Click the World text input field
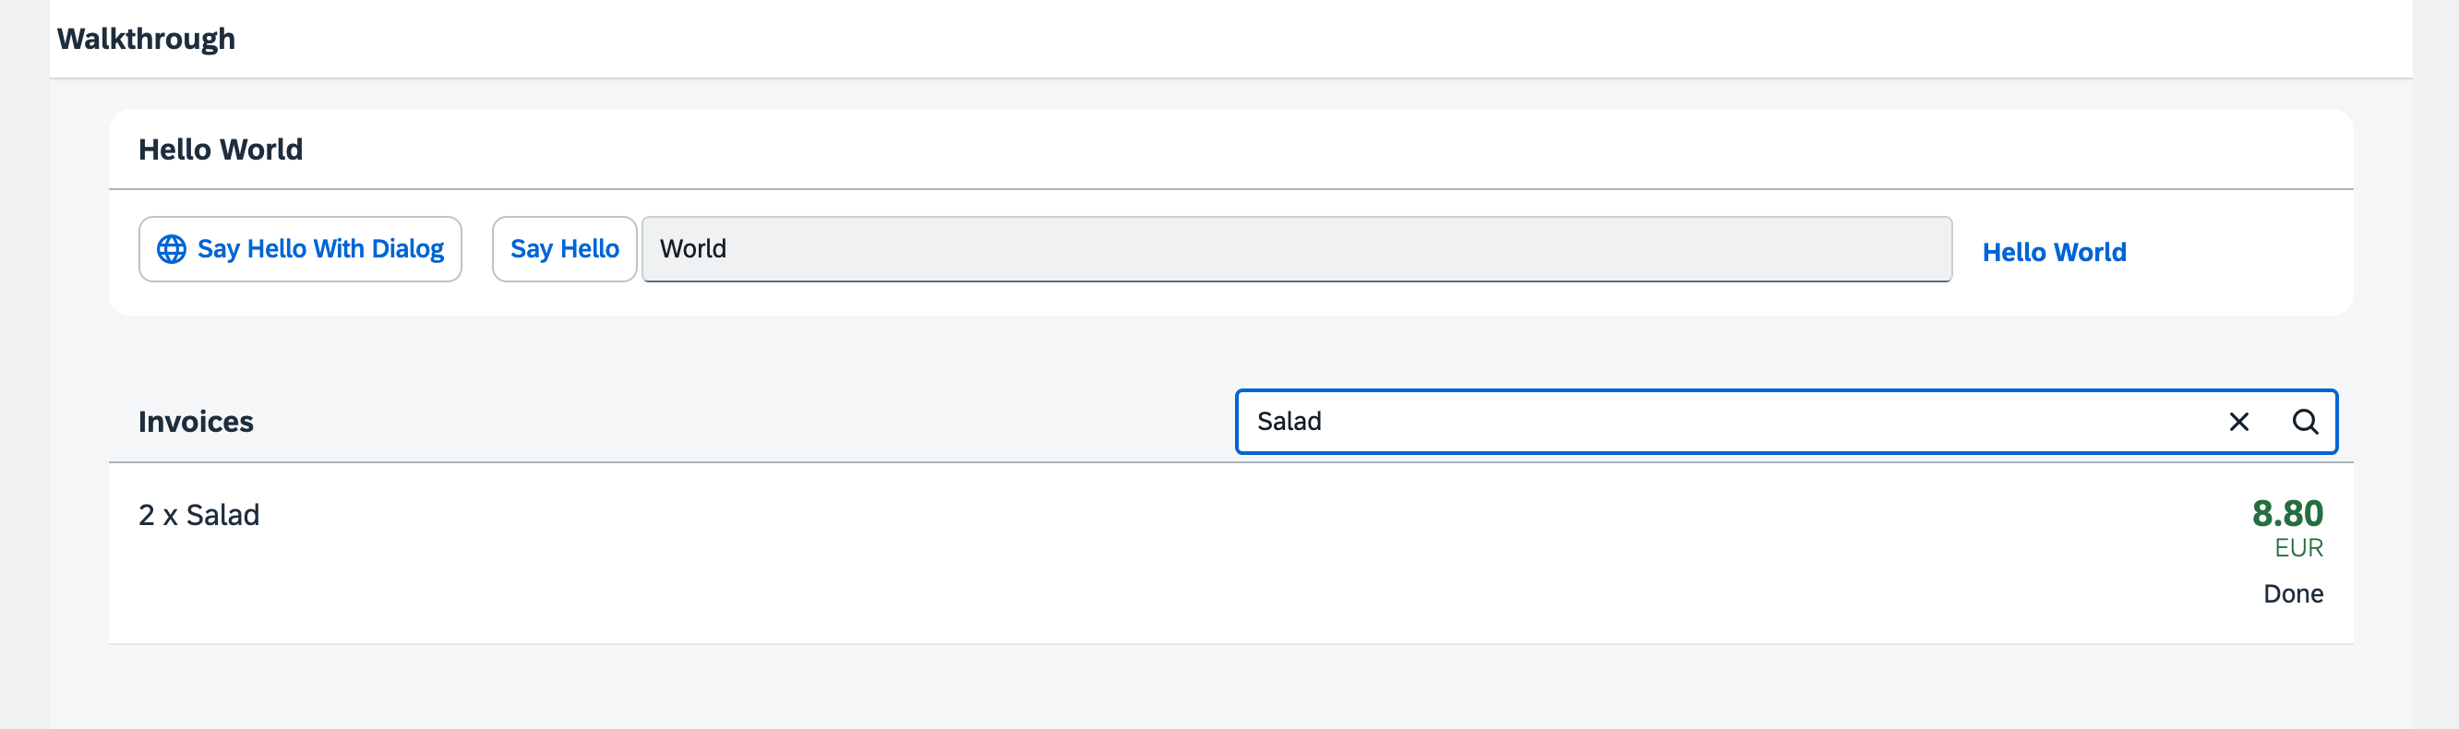The width and height of the screenshot is (2459, 729). tap(1295, 249)
